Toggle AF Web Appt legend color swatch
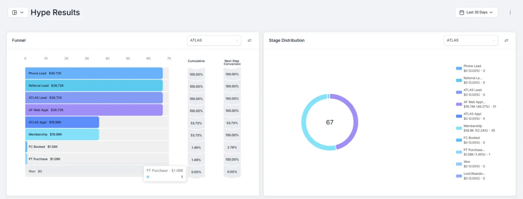This screenshot has height=199, width=523. pos(458,104)
